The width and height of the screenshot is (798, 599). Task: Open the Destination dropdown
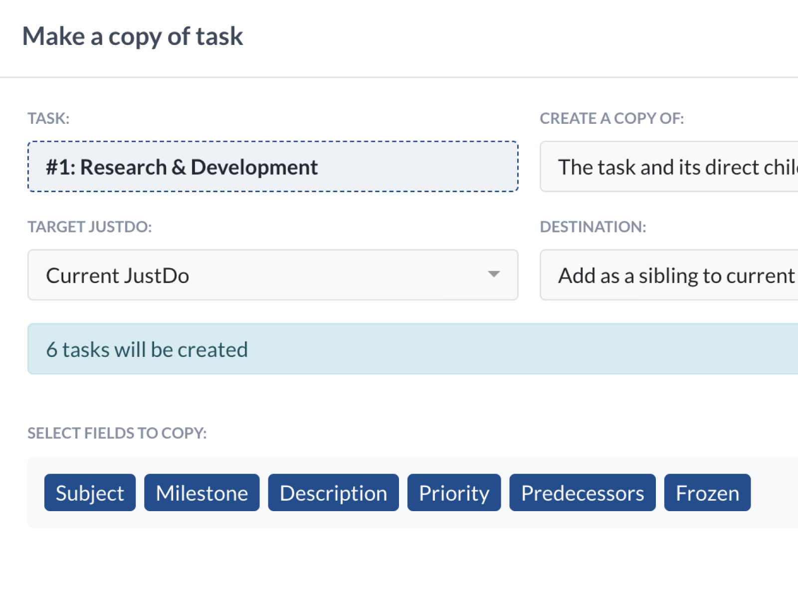[668, 275]
